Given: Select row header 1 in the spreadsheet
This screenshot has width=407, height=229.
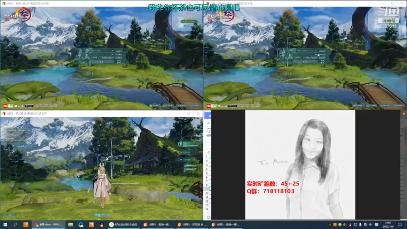Looking at the screenshot, I should 207,157.
